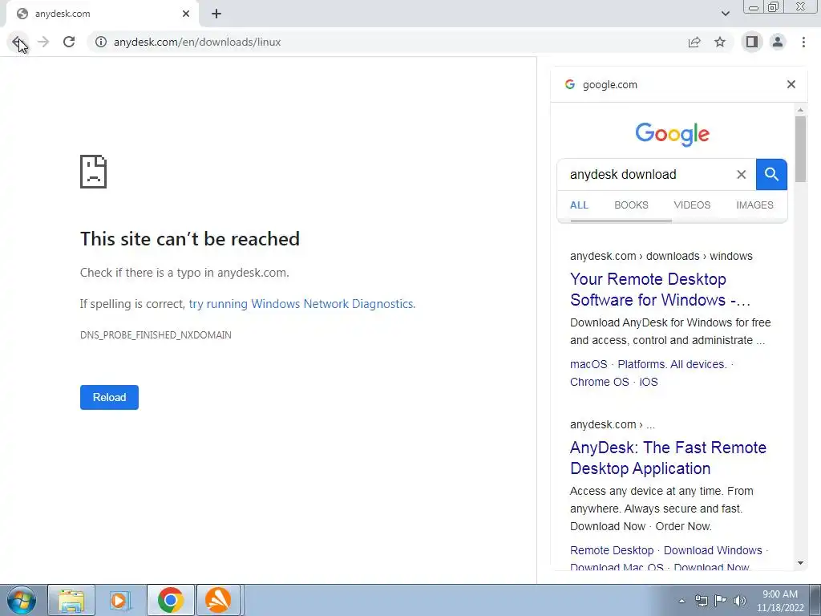Click the DNS_PROBE_FINISHED_NXDOMAIN error code
The image size is (821, 616).
pos(156,335)
